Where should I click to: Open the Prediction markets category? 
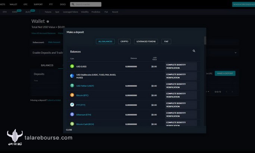click(96, 12)
